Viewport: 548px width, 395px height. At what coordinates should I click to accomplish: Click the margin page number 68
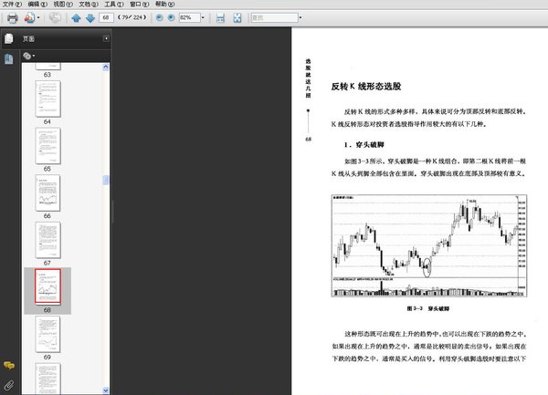[x=308, y=140]
